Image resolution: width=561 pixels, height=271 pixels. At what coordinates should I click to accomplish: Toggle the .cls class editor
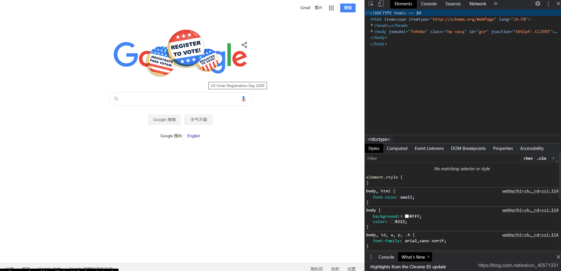[541, 158]
